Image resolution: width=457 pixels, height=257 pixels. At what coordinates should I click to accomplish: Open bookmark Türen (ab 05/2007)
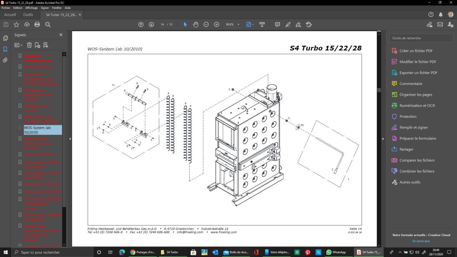click(x=39, y=154)
